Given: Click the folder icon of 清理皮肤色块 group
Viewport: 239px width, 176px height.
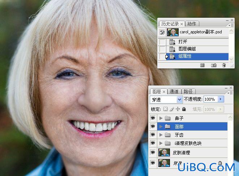Looking at the screenshot, I should pyautogui.click(x=167, y=143).
